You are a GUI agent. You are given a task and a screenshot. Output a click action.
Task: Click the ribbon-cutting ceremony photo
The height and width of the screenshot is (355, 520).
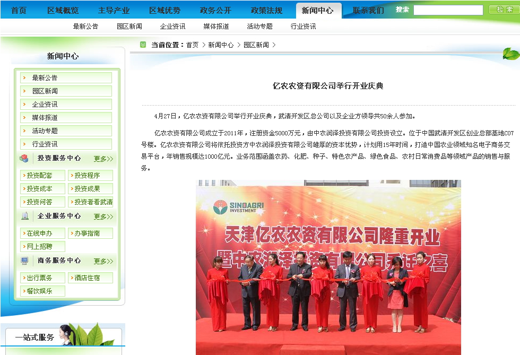(328, 267)
